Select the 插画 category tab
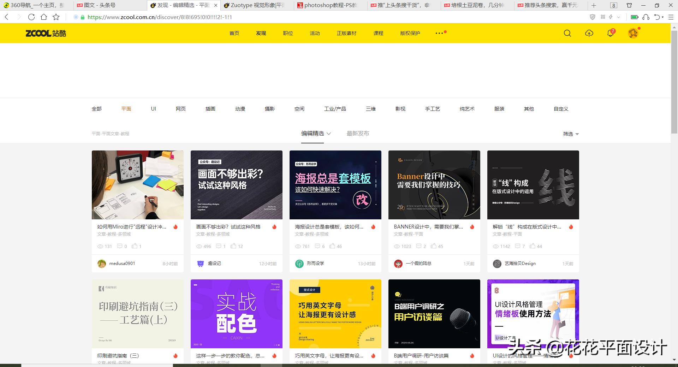Screen dimensions: 678x367 [x=210, y=109]
